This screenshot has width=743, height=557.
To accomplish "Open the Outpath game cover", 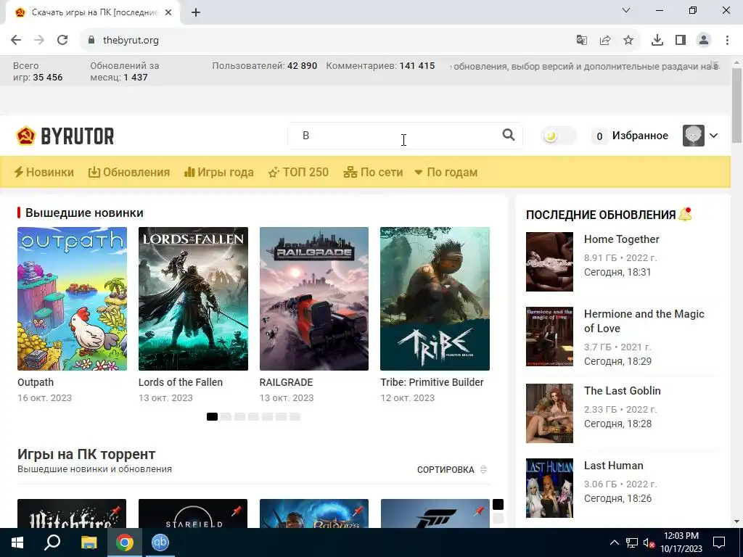I will (72, 298).
